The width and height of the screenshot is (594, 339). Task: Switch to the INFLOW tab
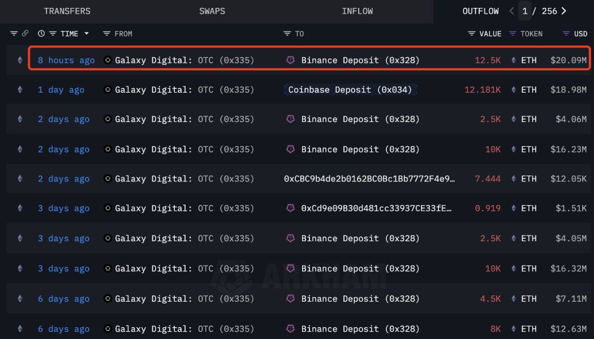pos(357,11)
